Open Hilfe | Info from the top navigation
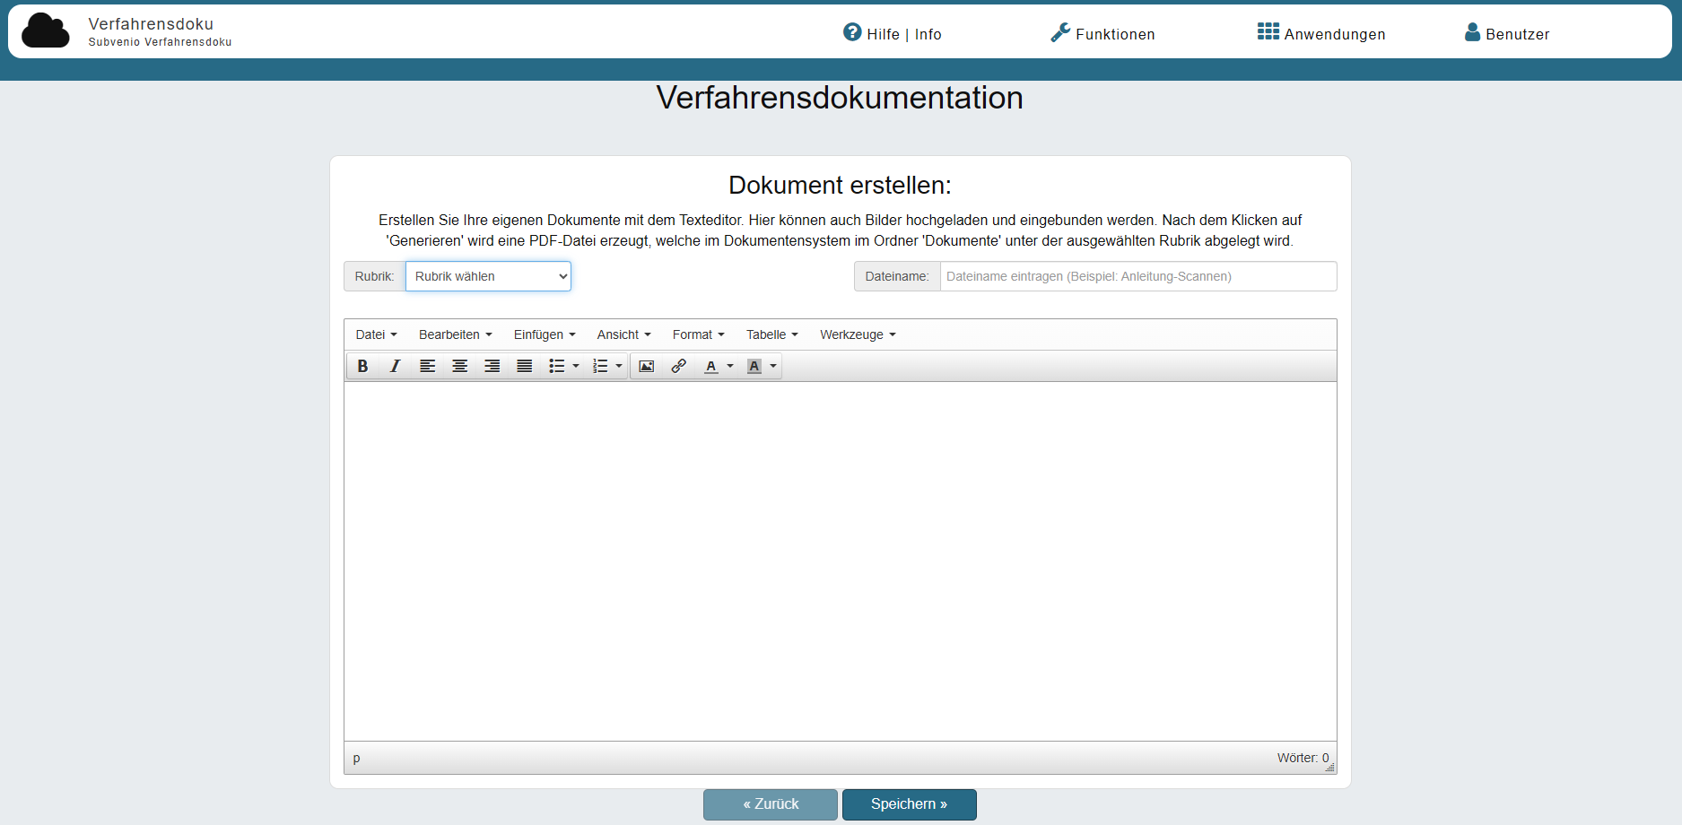 pyautogui.click(x=893, y=33)
